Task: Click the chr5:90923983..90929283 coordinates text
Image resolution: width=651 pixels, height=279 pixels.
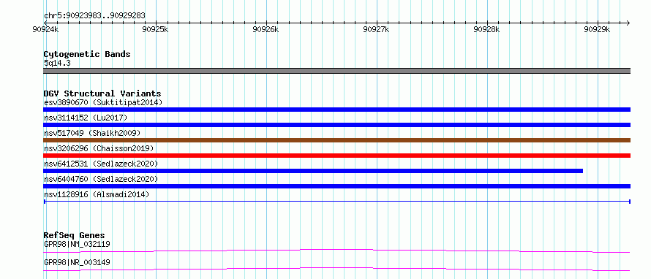Action: [94, 16]
